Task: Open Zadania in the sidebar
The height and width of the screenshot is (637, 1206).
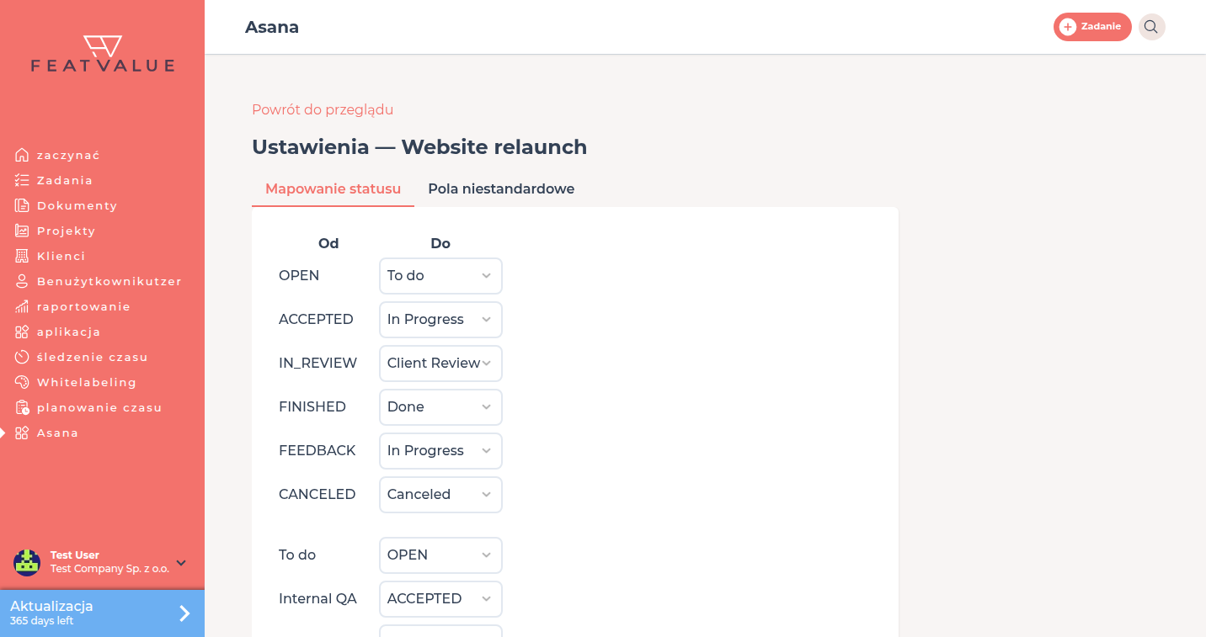Action: 65,180
